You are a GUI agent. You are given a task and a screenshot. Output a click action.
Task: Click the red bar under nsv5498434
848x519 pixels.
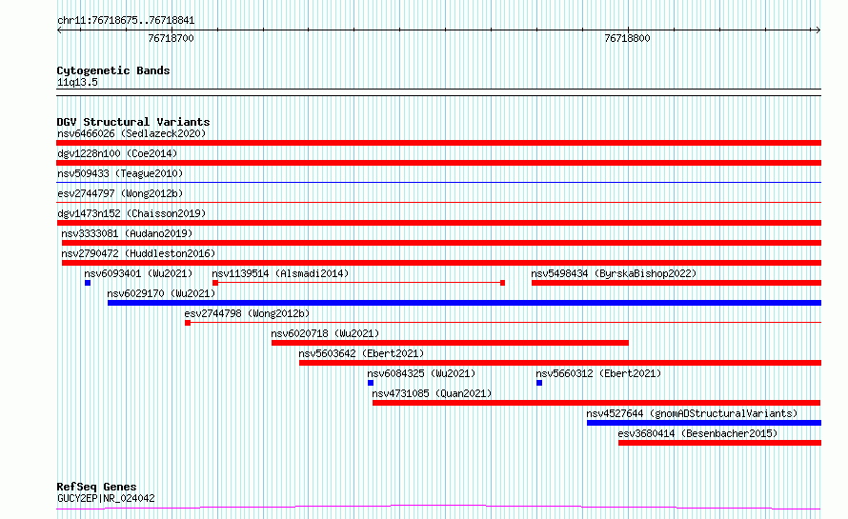pos(676,283)
